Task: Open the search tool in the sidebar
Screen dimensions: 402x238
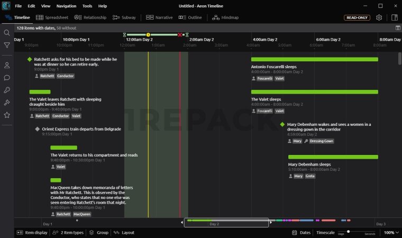Action: (x=7, y=33)
